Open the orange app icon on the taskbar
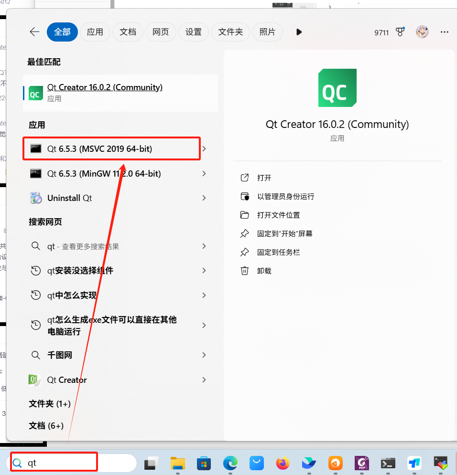Viewport: 457px width, 475px height. point(336,463)
